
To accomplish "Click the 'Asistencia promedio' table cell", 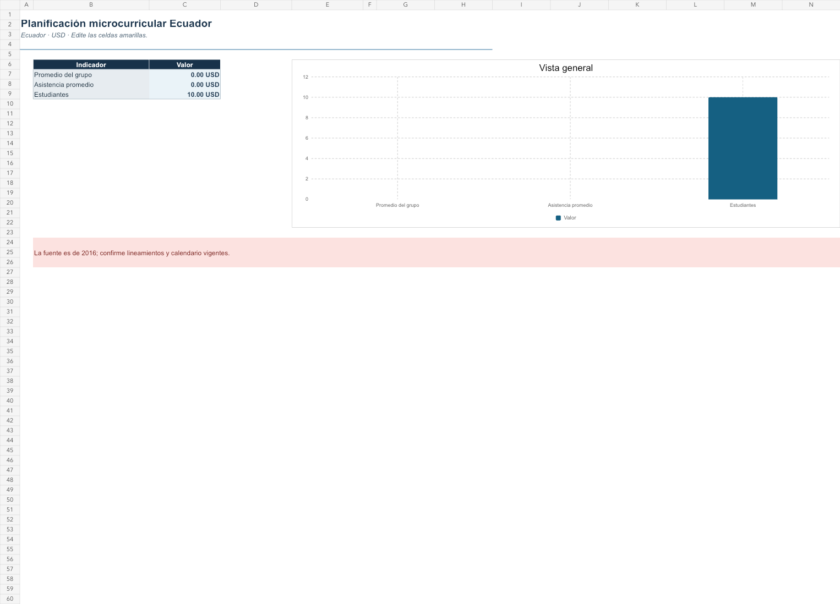I will [91, 85].
